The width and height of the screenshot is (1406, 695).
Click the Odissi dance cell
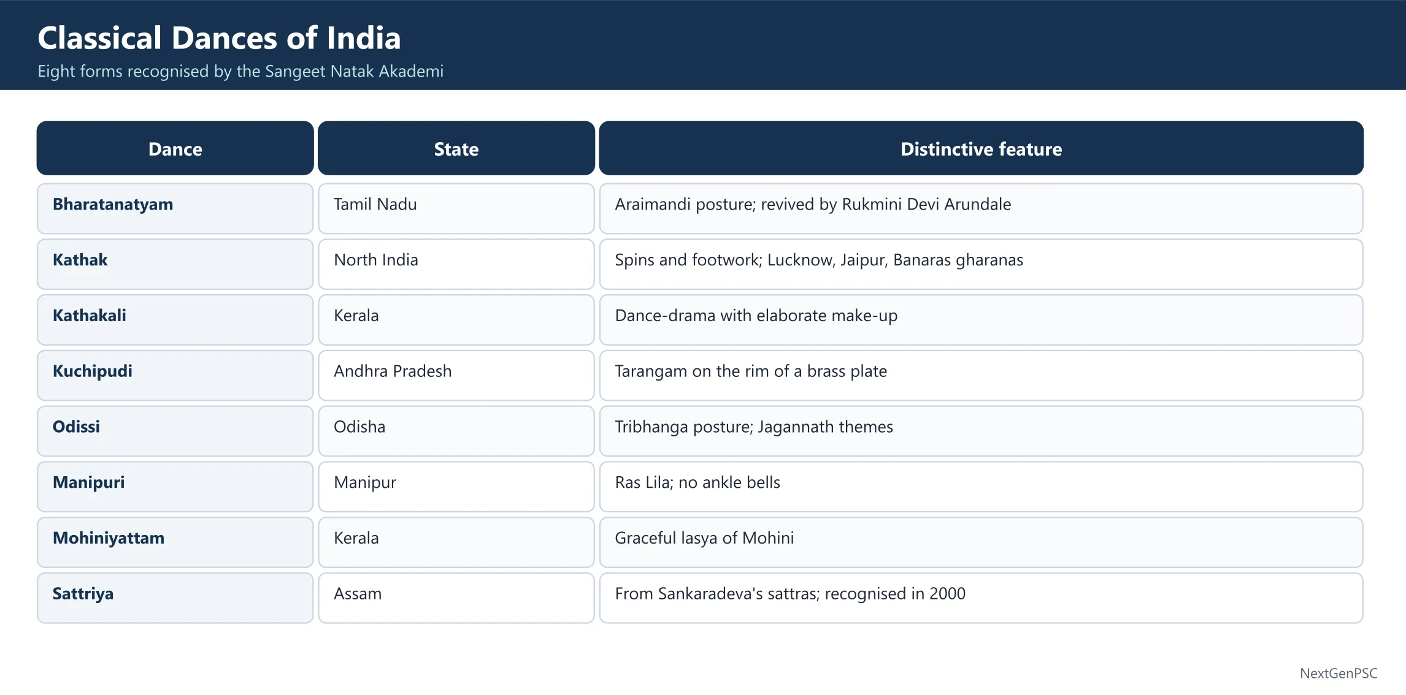click(175, 431)
